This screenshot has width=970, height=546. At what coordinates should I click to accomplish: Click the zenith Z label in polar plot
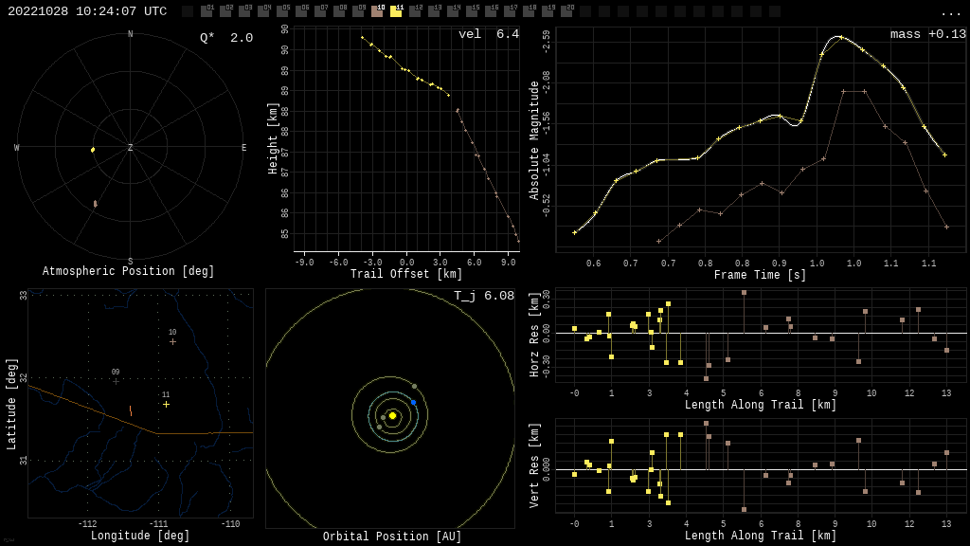[x=130, y=147]
